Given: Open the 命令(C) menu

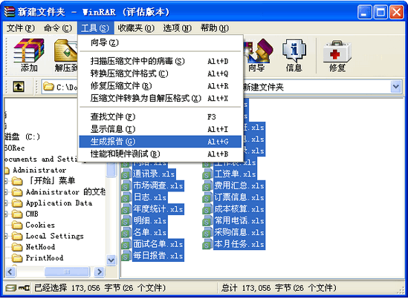Looking at the screenshot, I should 58,28.
